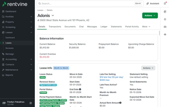Viewport: 169px width, 107px height.
Task: Click the Assistant button
Action: [x=153, y=4]
